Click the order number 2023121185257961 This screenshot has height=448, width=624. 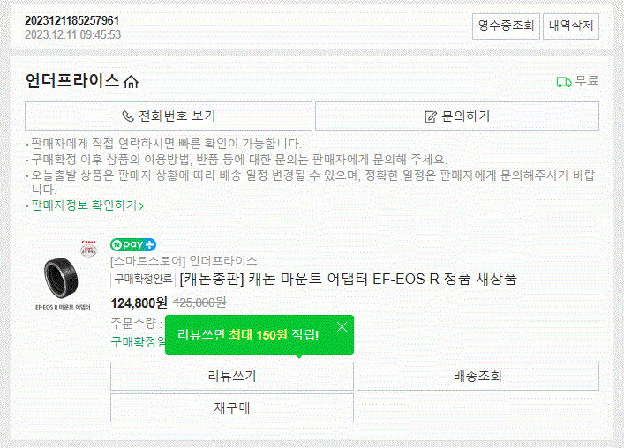tap(72, 20)
